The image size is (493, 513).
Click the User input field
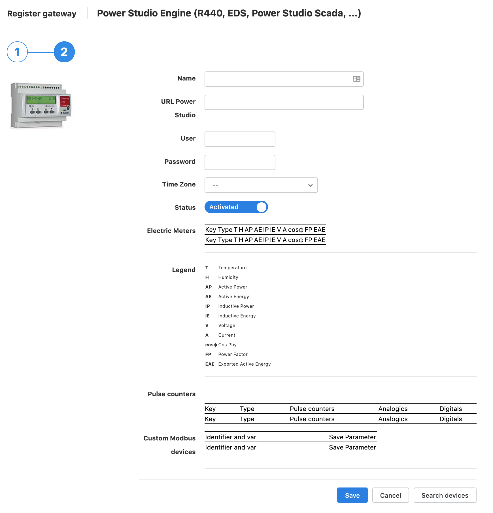240,139
